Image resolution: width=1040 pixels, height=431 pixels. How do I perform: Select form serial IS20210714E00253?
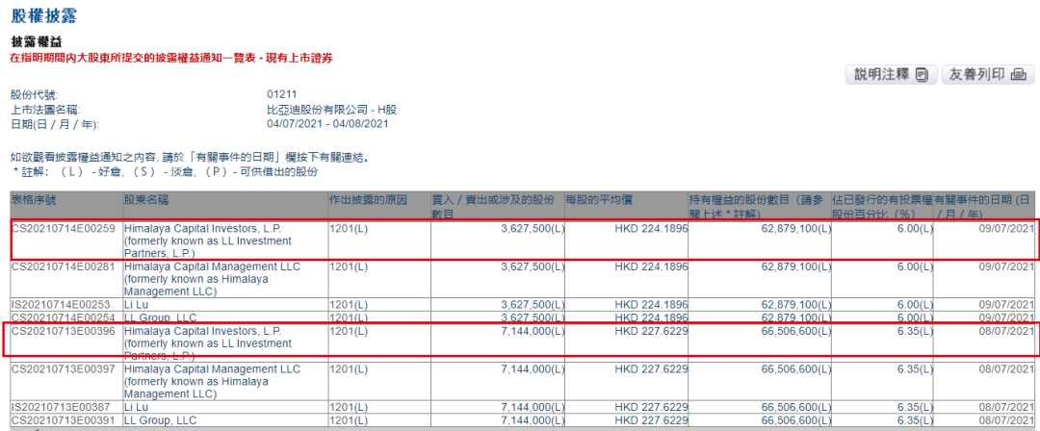click(x=63, y=305)
